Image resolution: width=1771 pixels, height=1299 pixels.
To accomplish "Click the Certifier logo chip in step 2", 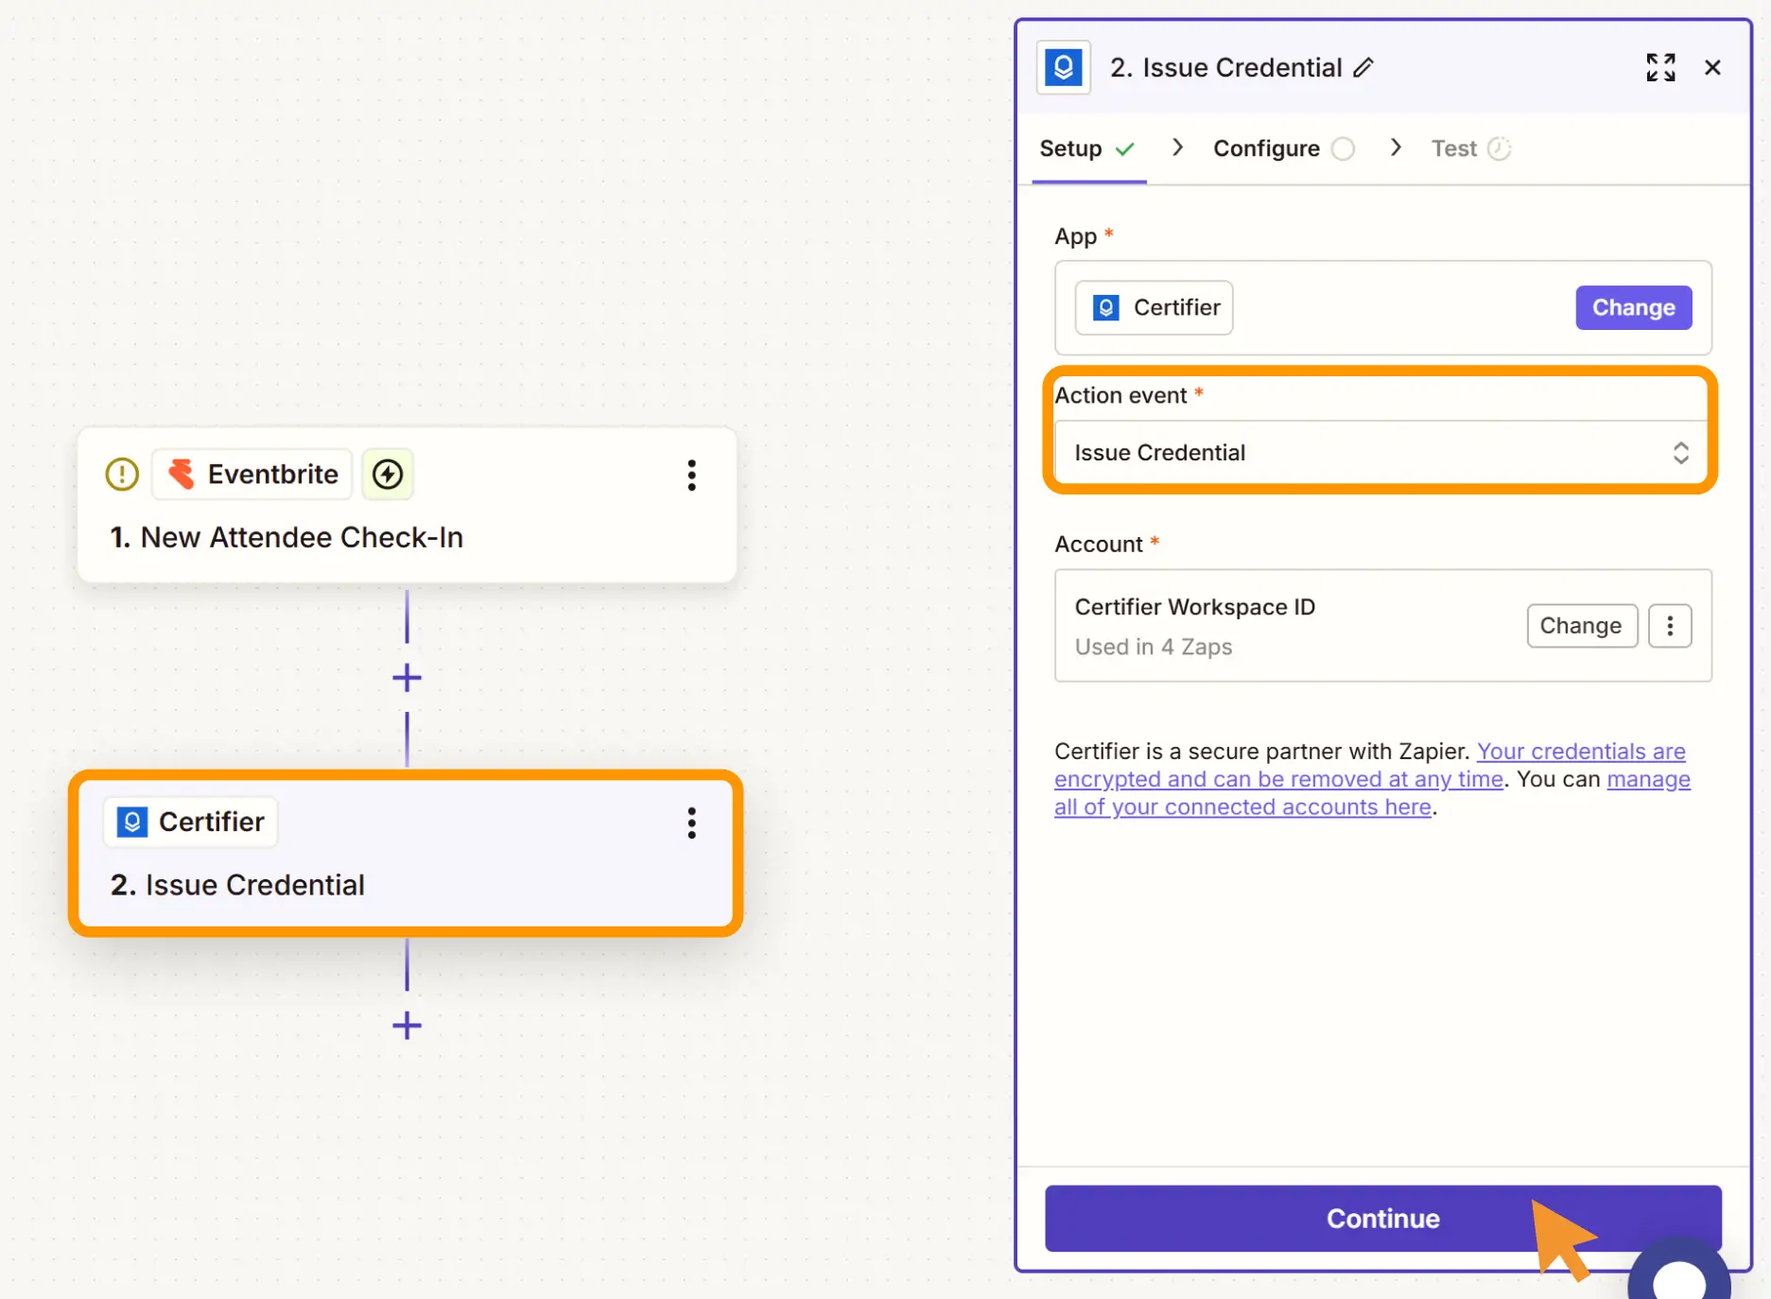I will pos(191,822).
